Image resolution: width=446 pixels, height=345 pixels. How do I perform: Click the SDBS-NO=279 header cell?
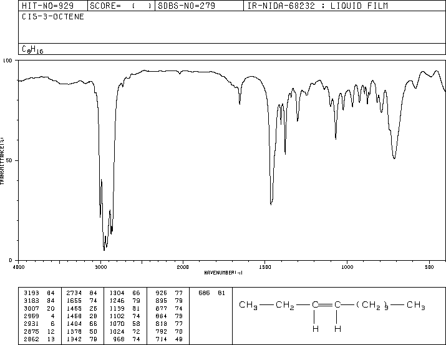coord(199,6)
